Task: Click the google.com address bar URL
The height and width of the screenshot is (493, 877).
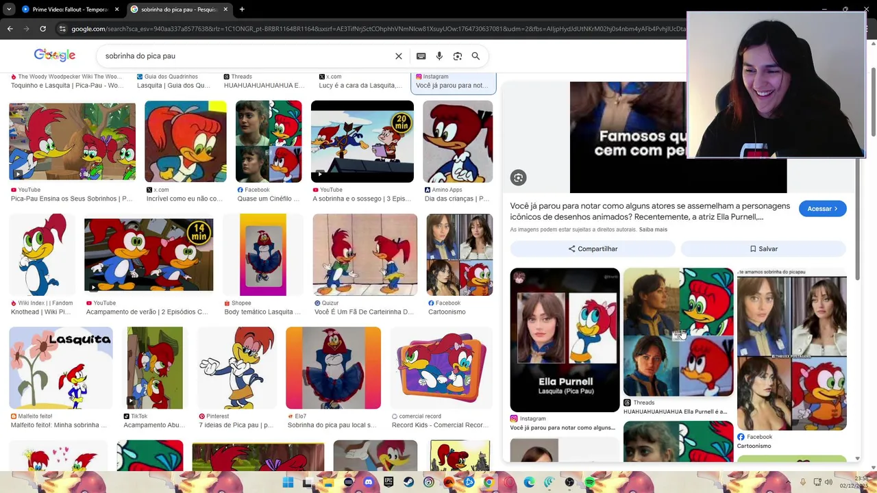Action: (x=377, y=29)
